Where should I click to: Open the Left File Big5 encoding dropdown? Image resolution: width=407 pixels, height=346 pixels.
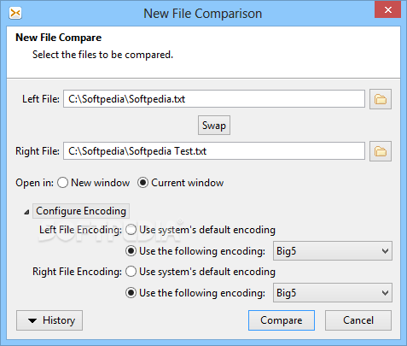click(333, 251)
